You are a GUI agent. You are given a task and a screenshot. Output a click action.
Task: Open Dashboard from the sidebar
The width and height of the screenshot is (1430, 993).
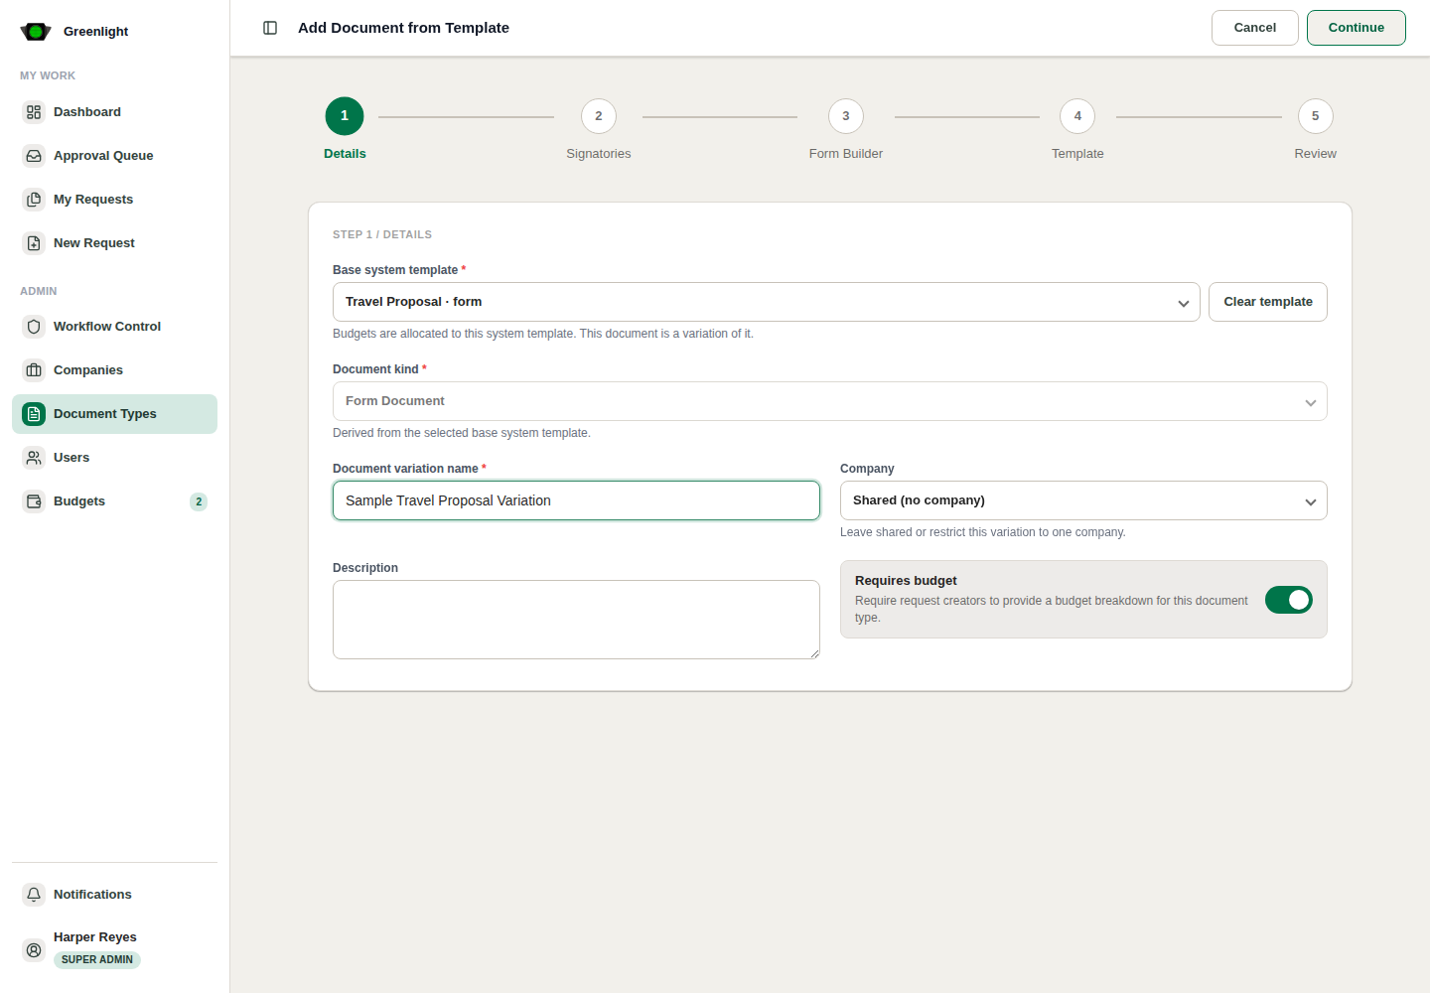[114, 112]
